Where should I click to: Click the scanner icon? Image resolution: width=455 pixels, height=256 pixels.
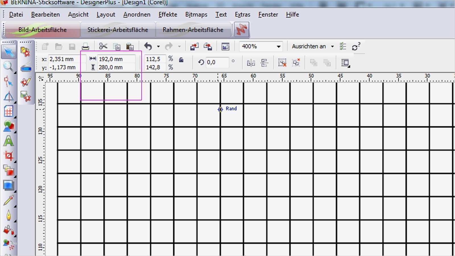click(26, 67)
